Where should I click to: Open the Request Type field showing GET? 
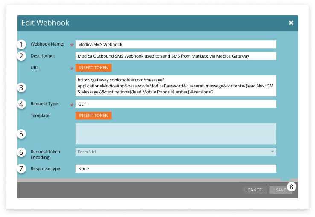point(175,104)
